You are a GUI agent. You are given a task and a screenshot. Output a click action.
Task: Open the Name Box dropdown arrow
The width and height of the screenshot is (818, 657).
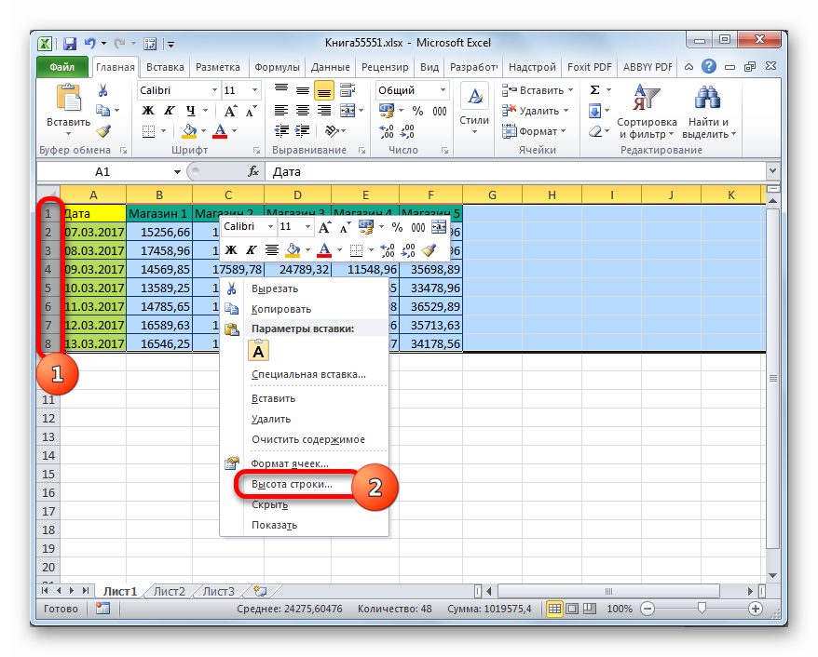coord(177,172)
